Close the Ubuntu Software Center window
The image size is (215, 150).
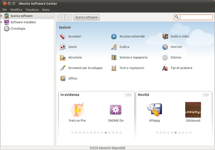click(x=5, y=3)
